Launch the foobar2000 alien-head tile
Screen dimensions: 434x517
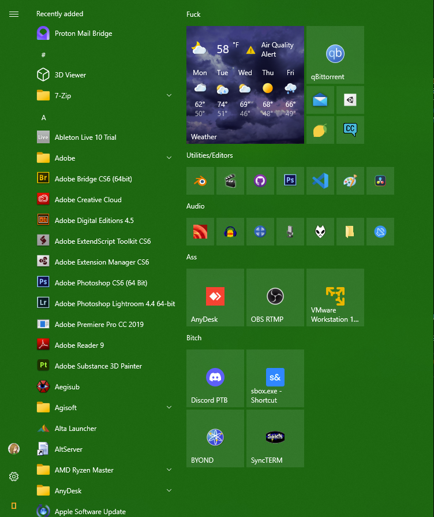coord(320,232)
